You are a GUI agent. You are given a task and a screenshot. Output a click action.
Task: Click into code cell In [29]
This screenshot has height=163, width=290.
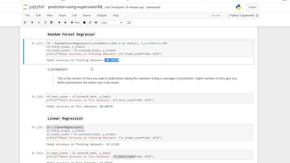click(x=149, y=133)
